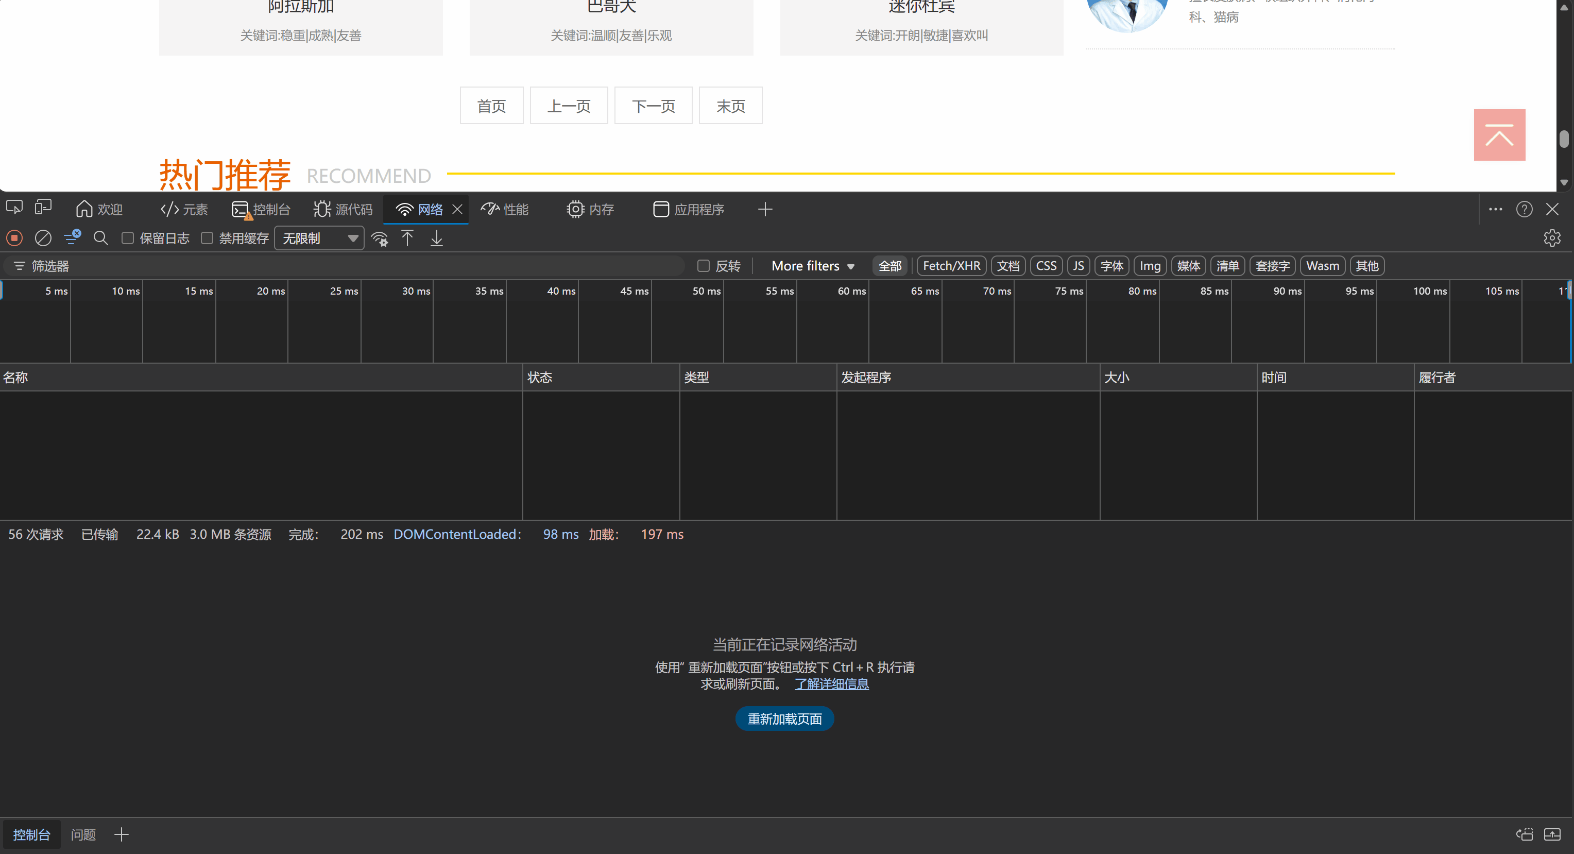Viewport: 1574px width, 854px height.
Task: Toggle the device emulation toolbar
Action: [x=43, y=207]
